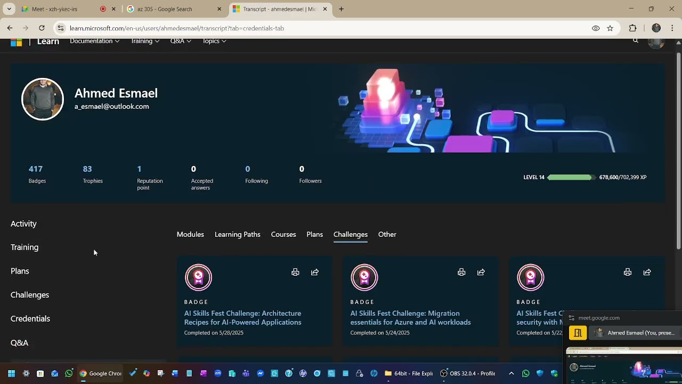Open Chrome extensions puzzle icon

pos(633,28)
